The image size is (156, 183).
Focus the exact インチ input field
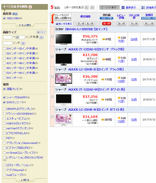pos(8,43)
